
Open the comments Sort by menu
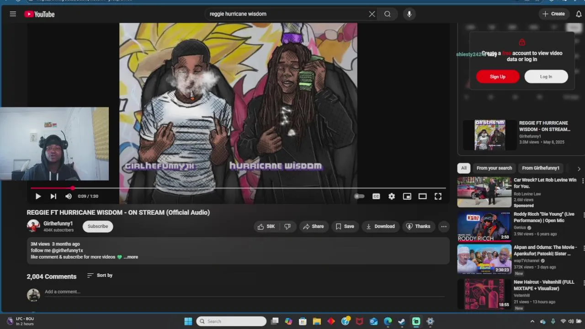coord(100,276)
